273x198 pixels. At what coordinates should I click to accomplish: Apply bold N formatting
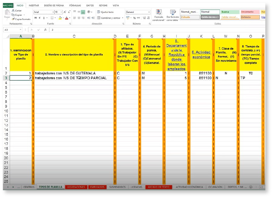click(36, 18)
